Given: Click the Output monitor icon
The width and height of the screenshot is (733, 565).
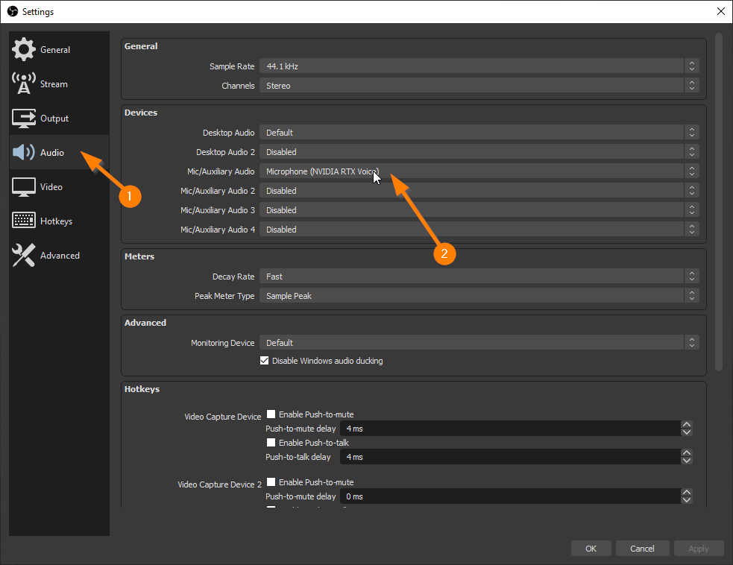Looking at the screenshot, I should click(x=23, y=119).
